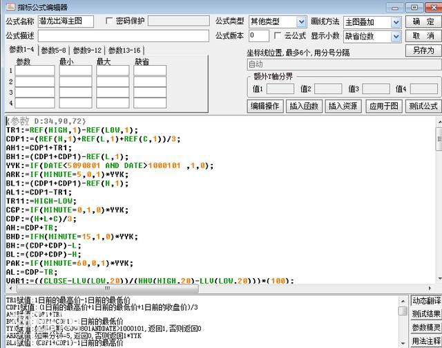This screenshot has width=442, height=348.
Task: Click the 取消 button
Action: [x=423, y=36]
